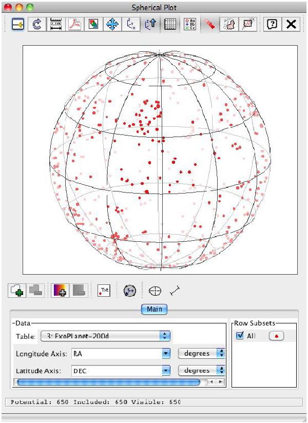Click the Replot (circular arrow) icon

[36, 24]
